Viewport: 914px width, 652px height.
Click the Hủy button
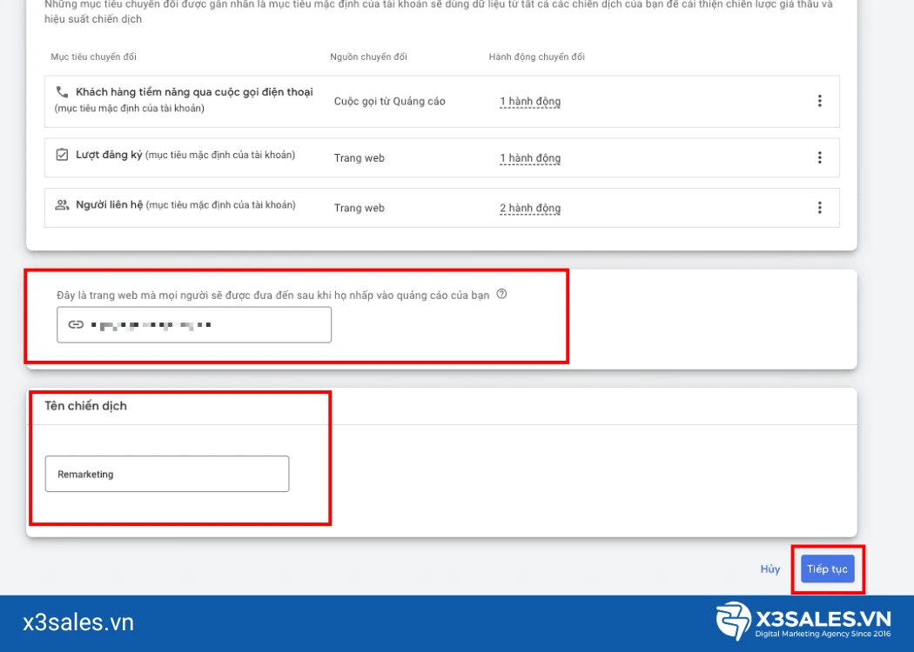pos(770,569)
